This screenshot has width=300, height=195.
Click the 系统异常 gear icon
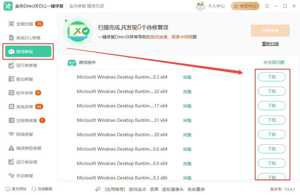click(x=11, y=106)
